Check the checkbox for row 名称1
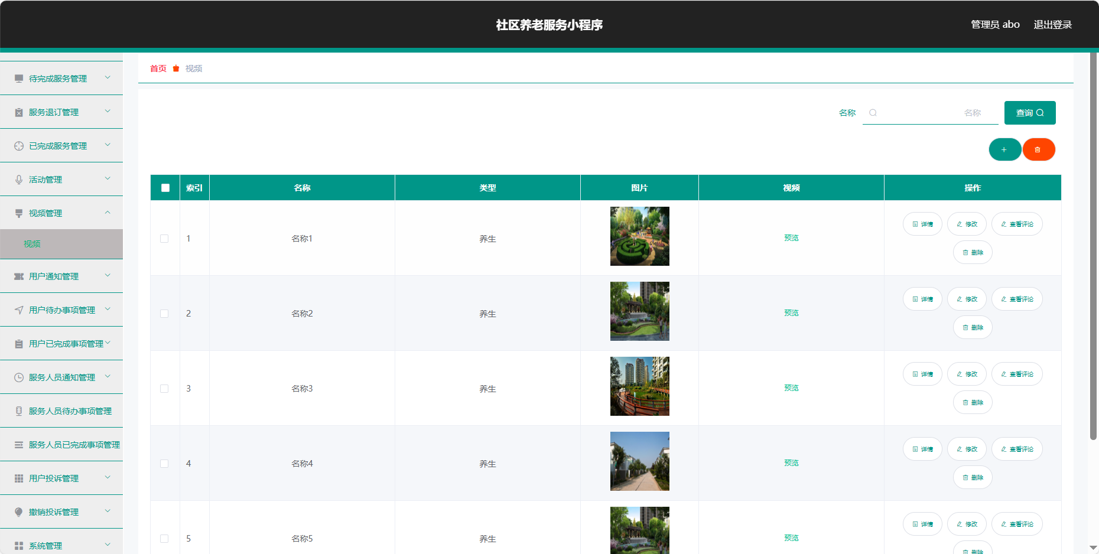 (164, 239)
